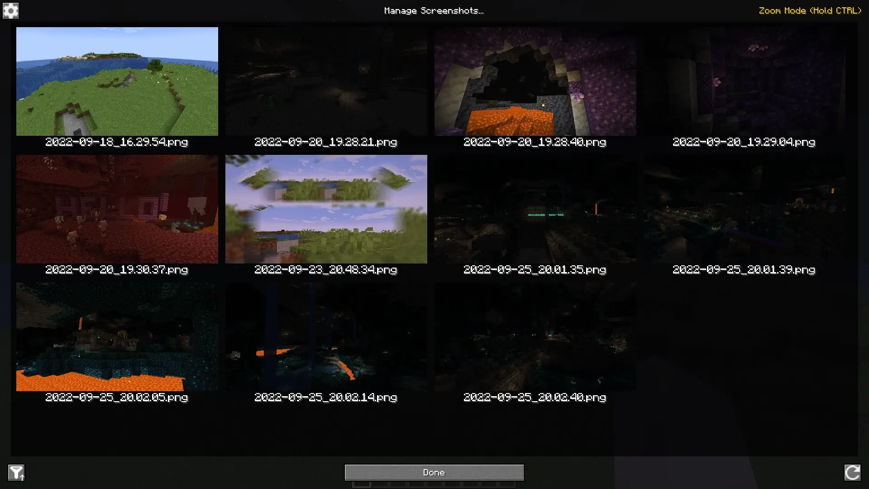Image resolution: width=869 pixels, height=489 pixels.
Task: Select screenshot 2022-09-25_20.02.14.png thumbnail
Action: (x=326, y=337)
